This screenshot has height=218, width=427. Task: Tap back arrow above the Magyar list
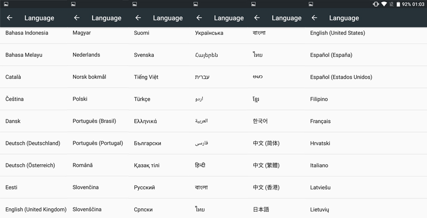coord(77,18)
